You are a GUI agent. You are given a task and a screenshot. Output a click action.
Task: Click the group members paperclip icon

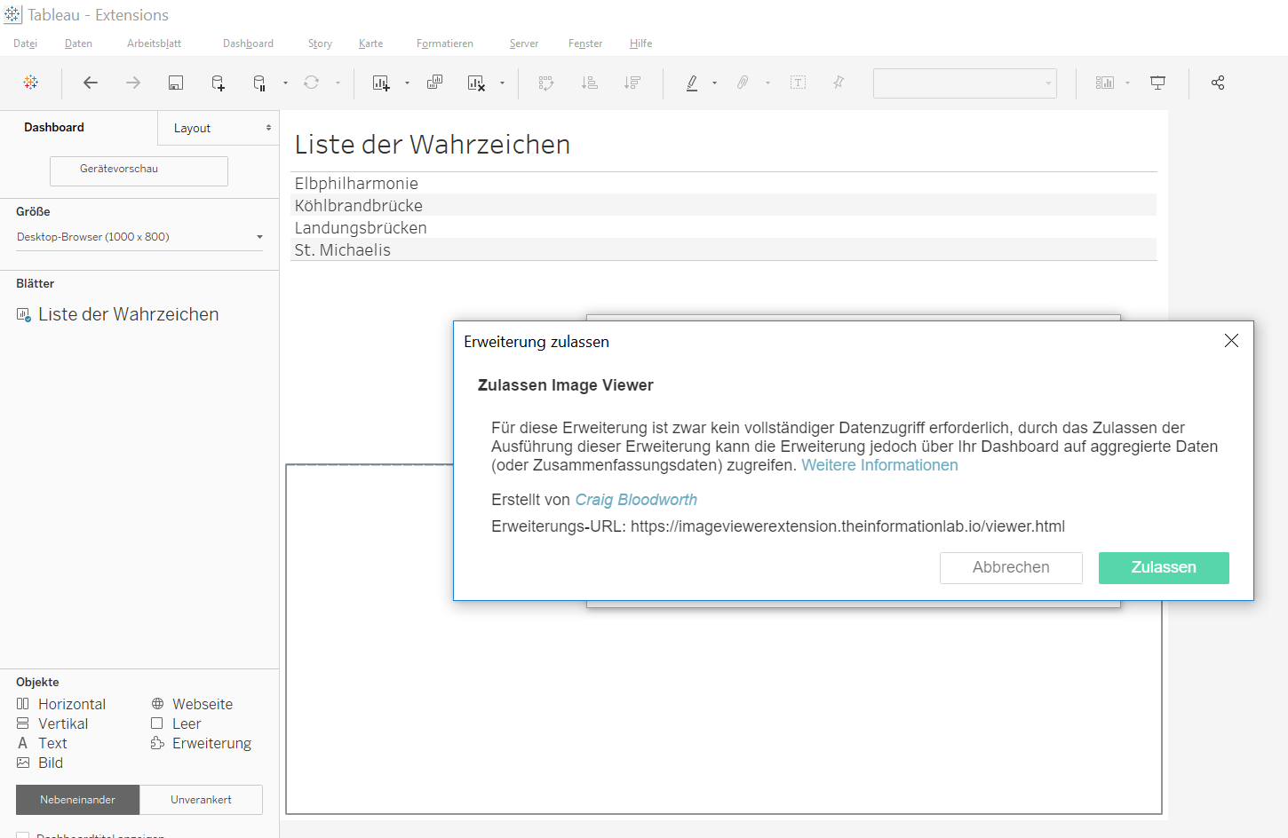pyautogui.click(x=743, y=83)
